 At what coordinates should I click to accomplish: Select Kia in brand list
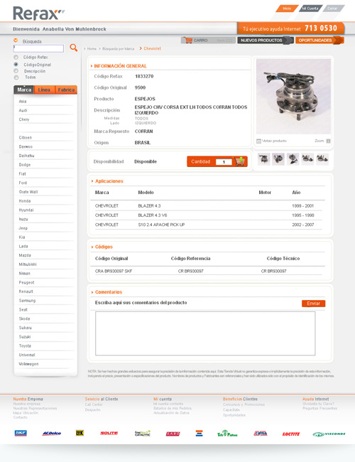click(22, 237)
